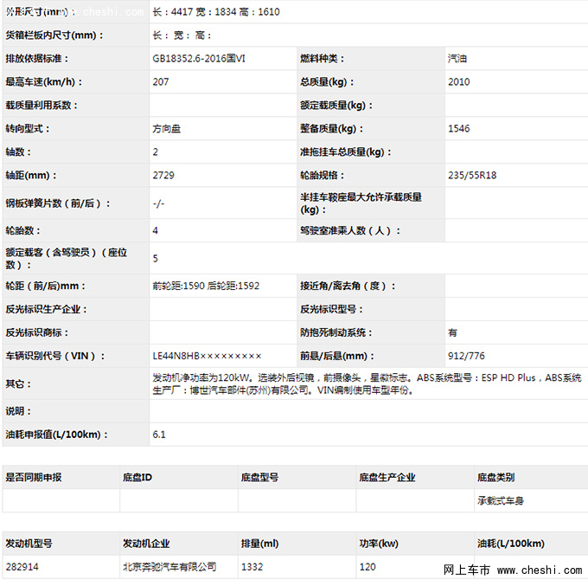Select the 最高车速(km/h) label
This screenshot has width=588, height=580.
tap(43, 82)
